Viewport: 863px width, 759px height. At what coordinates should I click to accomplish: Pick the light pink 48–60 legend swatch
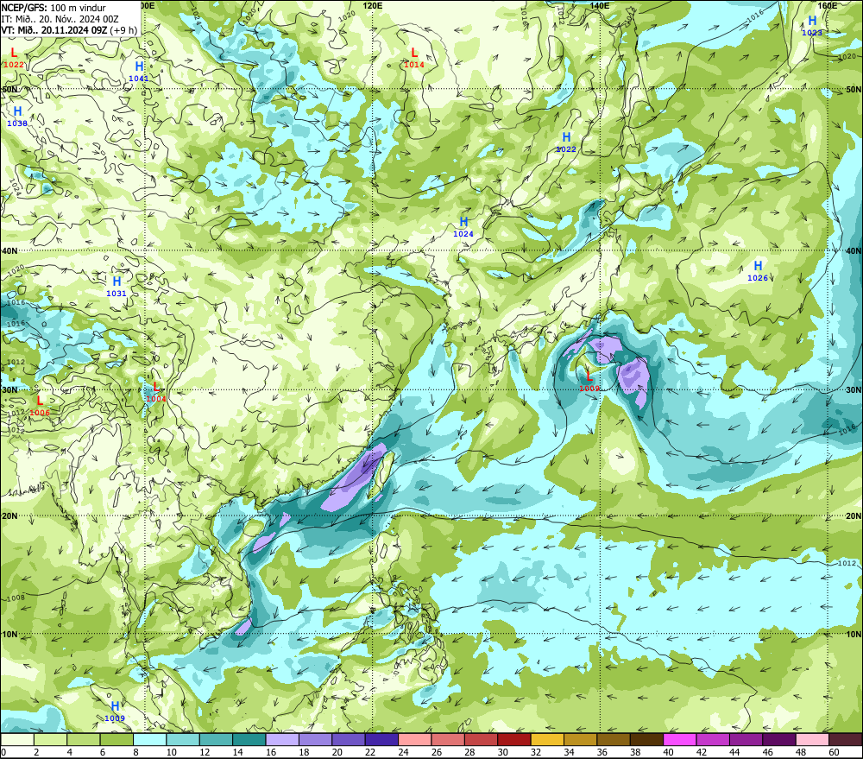click(812, 739)
